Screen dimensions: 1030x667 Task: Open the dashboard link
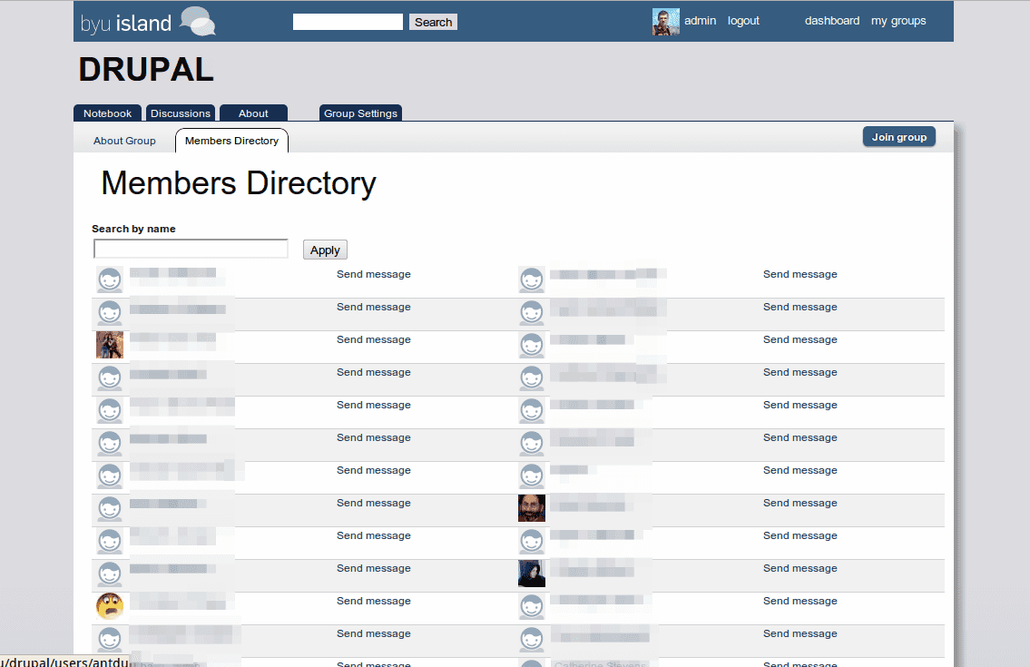point(831,21)
